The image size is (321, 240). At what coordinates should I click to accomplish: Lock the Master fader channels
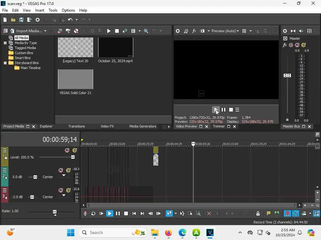pyautogui.click(x=287, y=120)
